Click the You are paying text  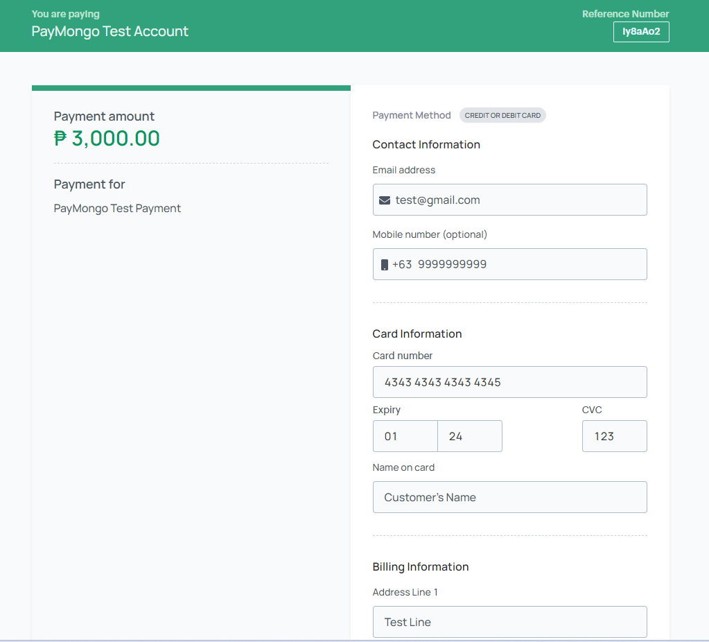coord(66,14)
